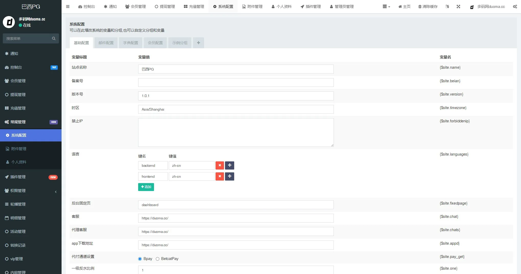Switch to the 邮件配置 tab
The width and height of the screenshot is (521, 274).
click(106, 43)
